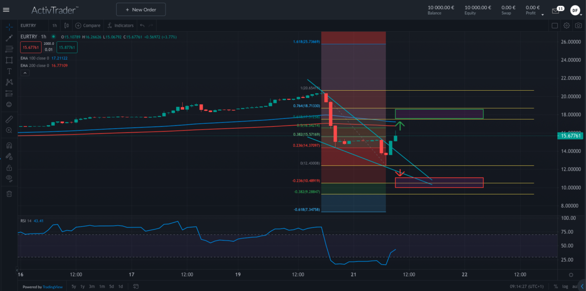
Task: Set chart range to 1y
Action: coord(83,287)
